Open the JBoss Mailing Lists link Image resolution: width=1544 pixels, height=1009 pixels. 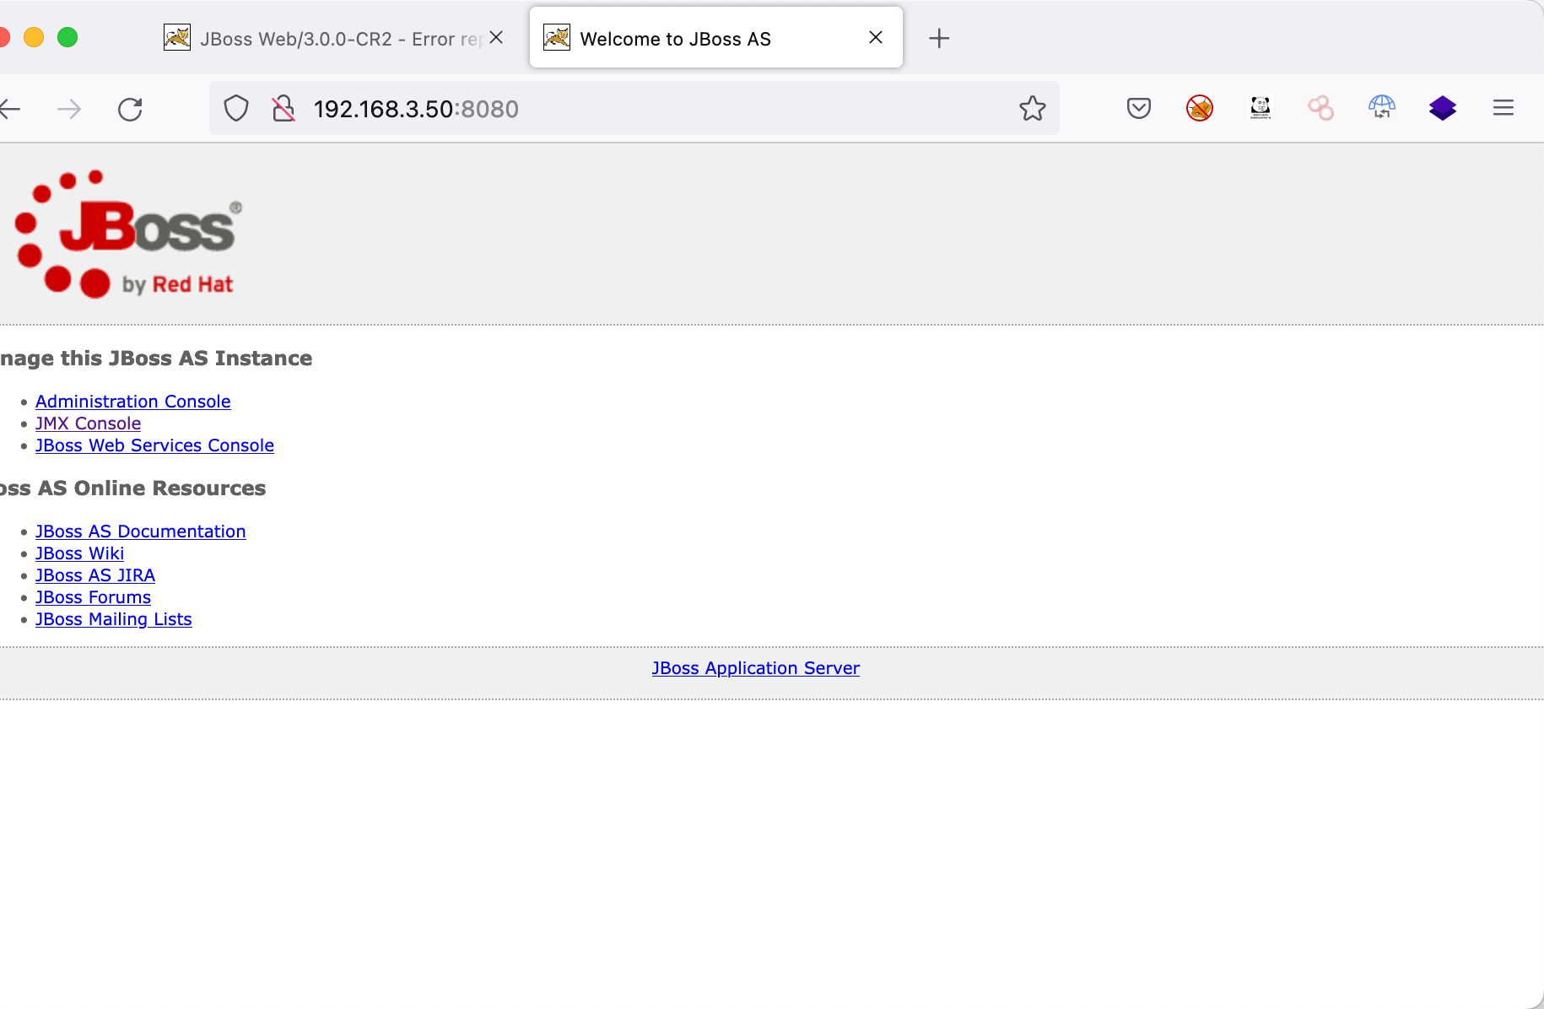coord(113,619)
